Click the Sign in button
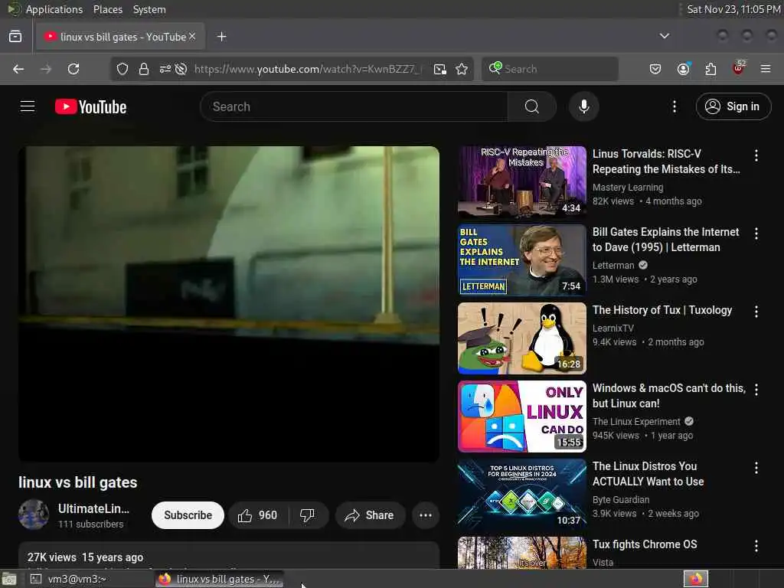This screenshot has width=784, height=588. click(x=733, y=106)
